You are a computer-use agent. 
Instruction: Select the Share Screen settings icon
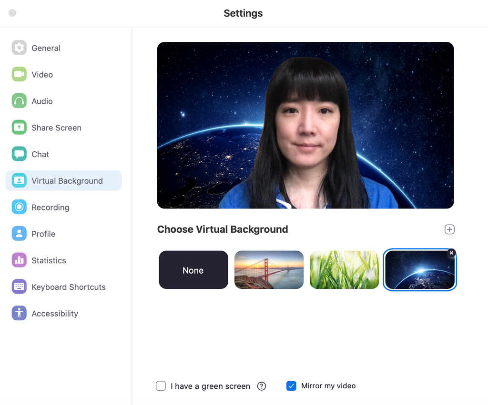click(x=19, y=128)
